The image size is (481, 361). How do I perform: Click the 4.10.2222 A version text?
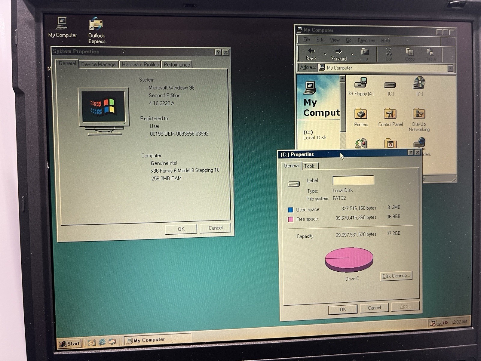(x=161, y=103)
